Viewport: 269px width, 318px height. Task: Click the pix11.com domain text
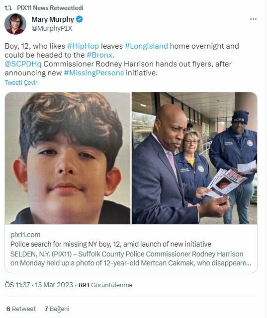[x=25, y=235]
